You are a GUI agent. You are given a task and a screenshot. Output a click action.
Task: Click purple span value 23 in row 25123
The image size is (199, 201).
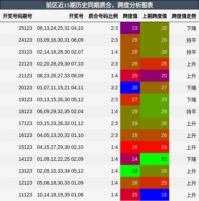130,28
